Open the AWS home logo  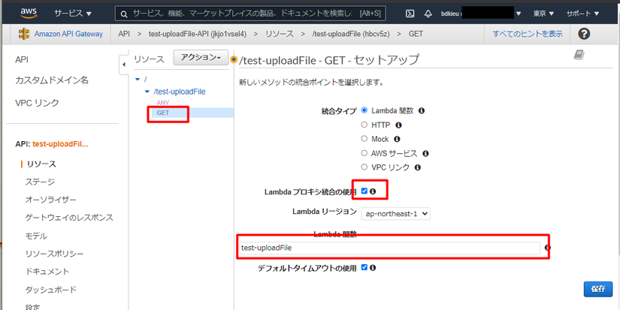click(29, 14)
